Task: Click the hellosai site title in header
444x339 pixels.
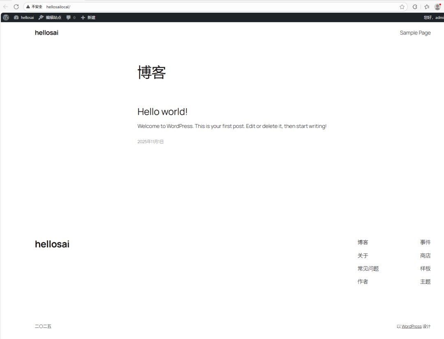Action: pyautogui.click(x=46, y=33)
